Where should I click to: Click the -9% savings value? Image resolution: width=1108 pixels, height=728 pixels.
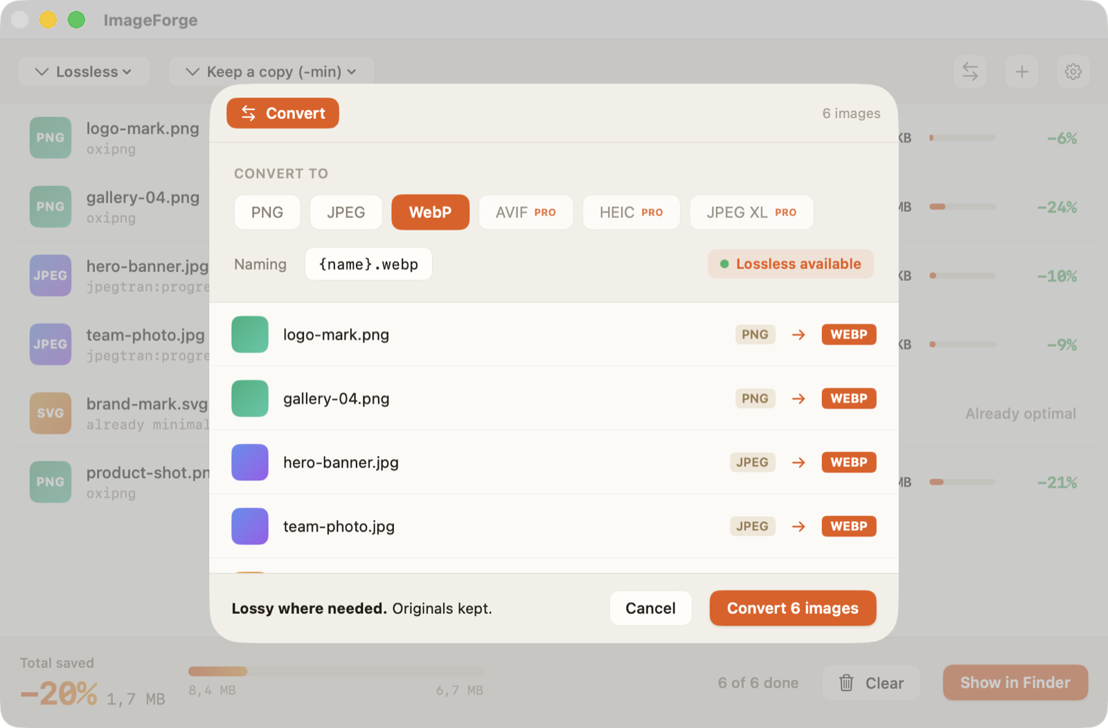(1062, 345)
